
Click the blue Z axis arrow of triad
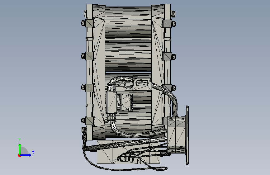26,155
